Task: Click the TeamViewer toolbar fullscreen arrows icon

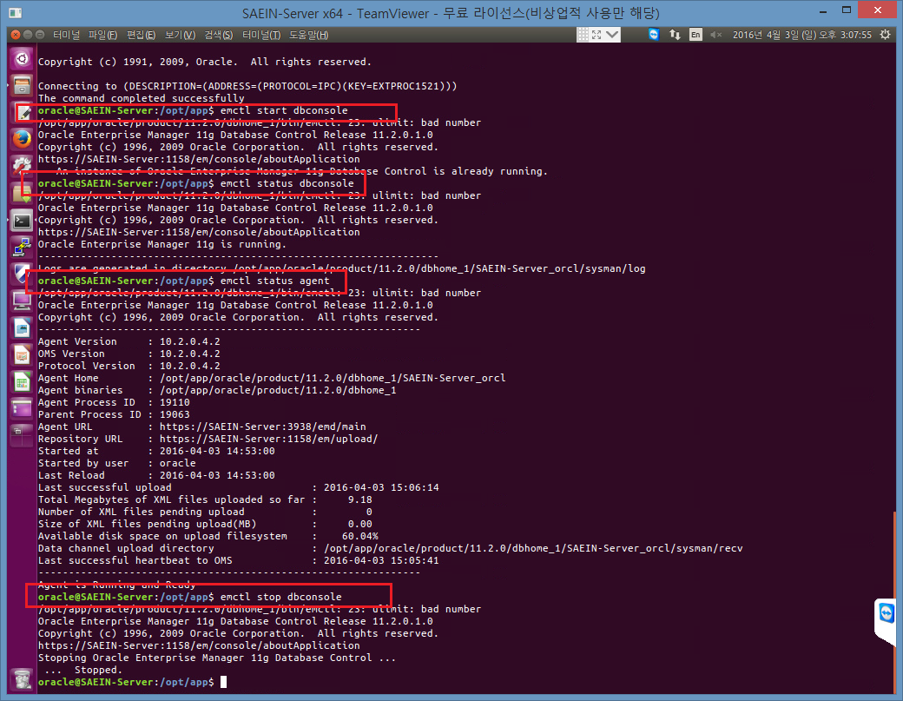Action: point(597,35)
